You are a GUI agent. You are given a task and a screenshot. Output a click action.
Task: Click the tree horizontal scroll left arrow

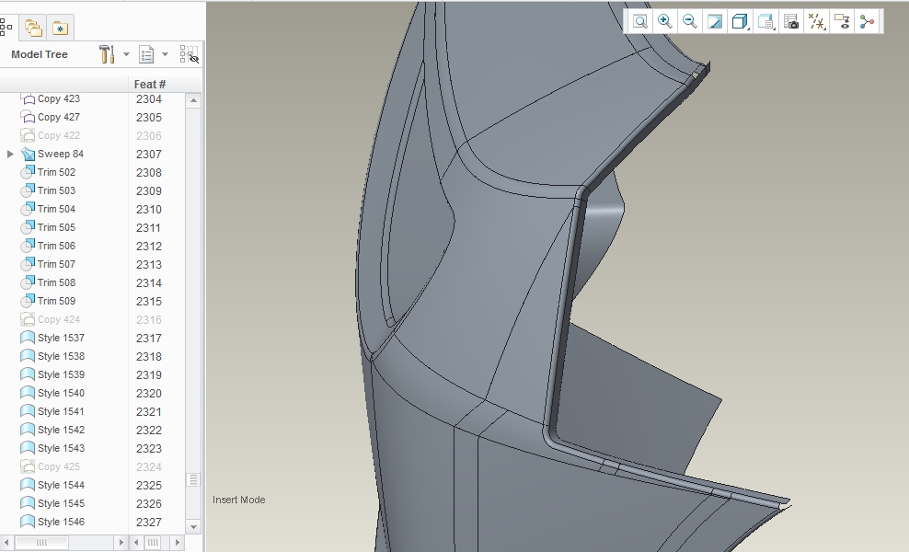pyautogui.click(x=6, y=543)
